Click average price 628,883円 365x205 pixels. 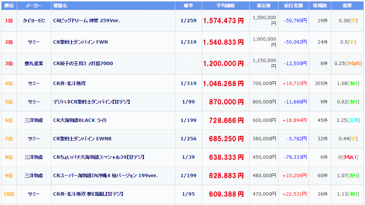point(226,176)
